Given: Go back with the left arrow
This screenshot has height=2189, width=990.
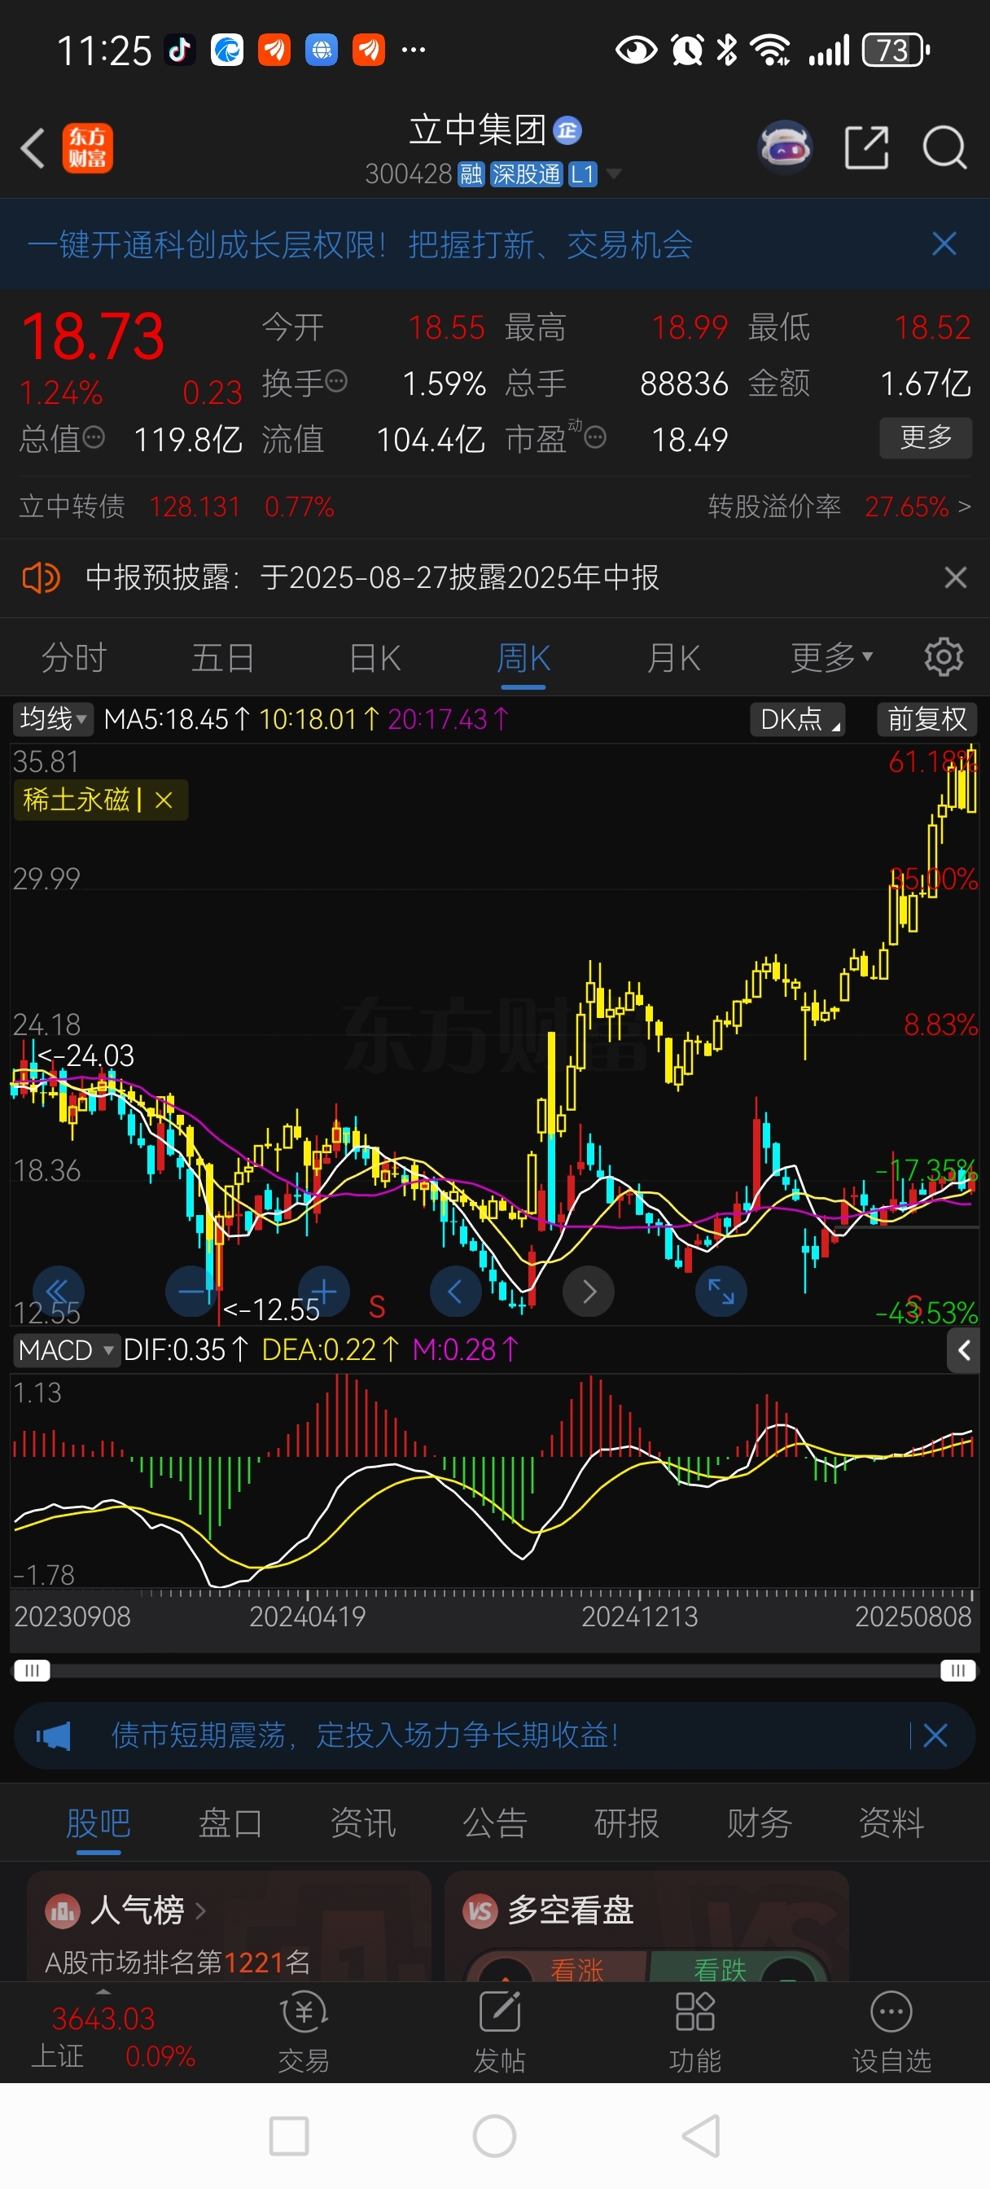Looking at the screenshot, I should coord(33,149).
